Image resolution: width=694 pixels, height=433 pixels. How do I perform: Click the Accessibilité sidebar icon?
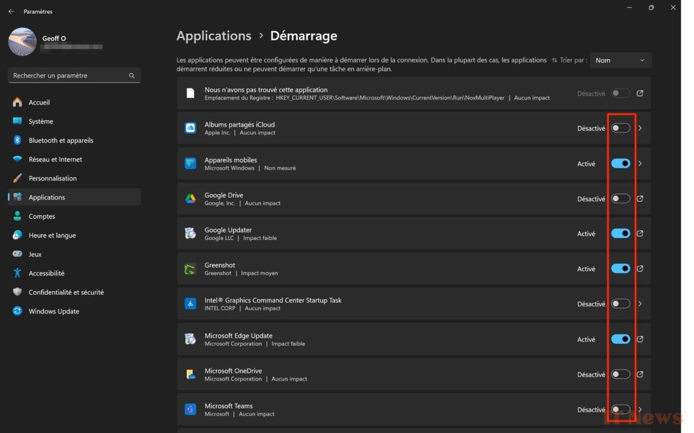point(17,273)
